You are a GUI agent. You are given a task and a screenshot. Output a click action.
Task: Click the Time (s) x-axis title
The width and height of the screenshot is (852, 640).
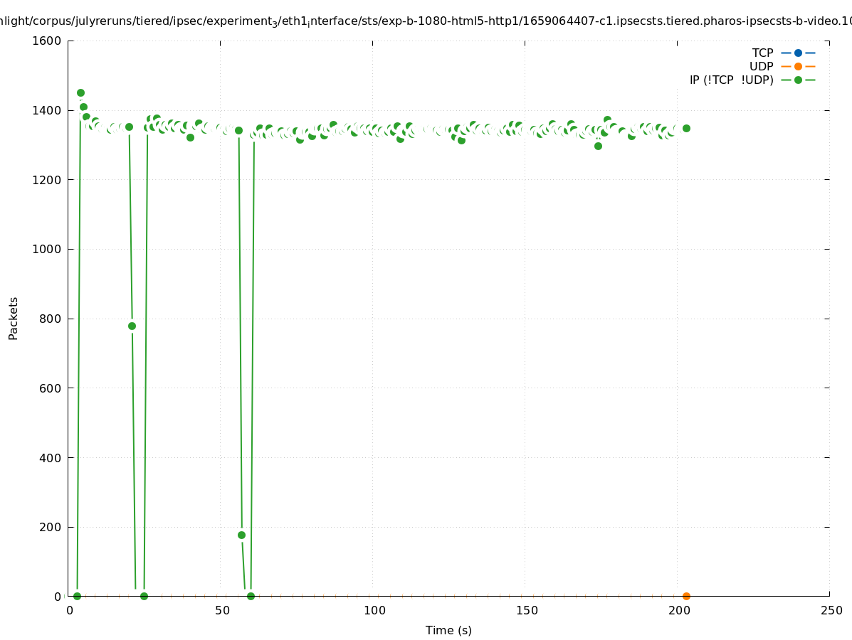[448, 630]
